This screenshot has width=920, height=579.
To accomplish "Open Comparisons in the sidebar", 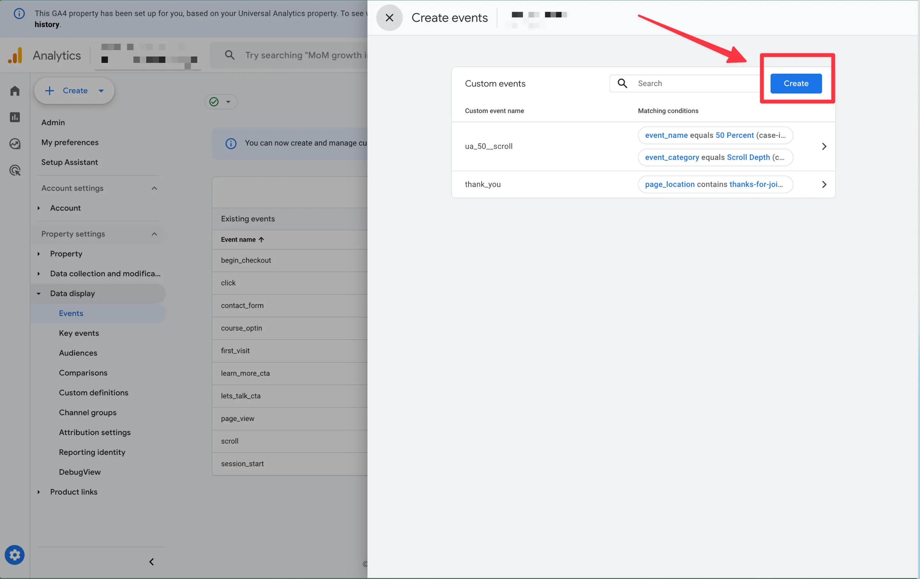I will [x=83, y=373].
